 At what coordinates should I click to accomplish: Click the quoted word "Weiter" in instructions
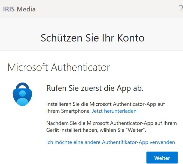pos(135,130)
